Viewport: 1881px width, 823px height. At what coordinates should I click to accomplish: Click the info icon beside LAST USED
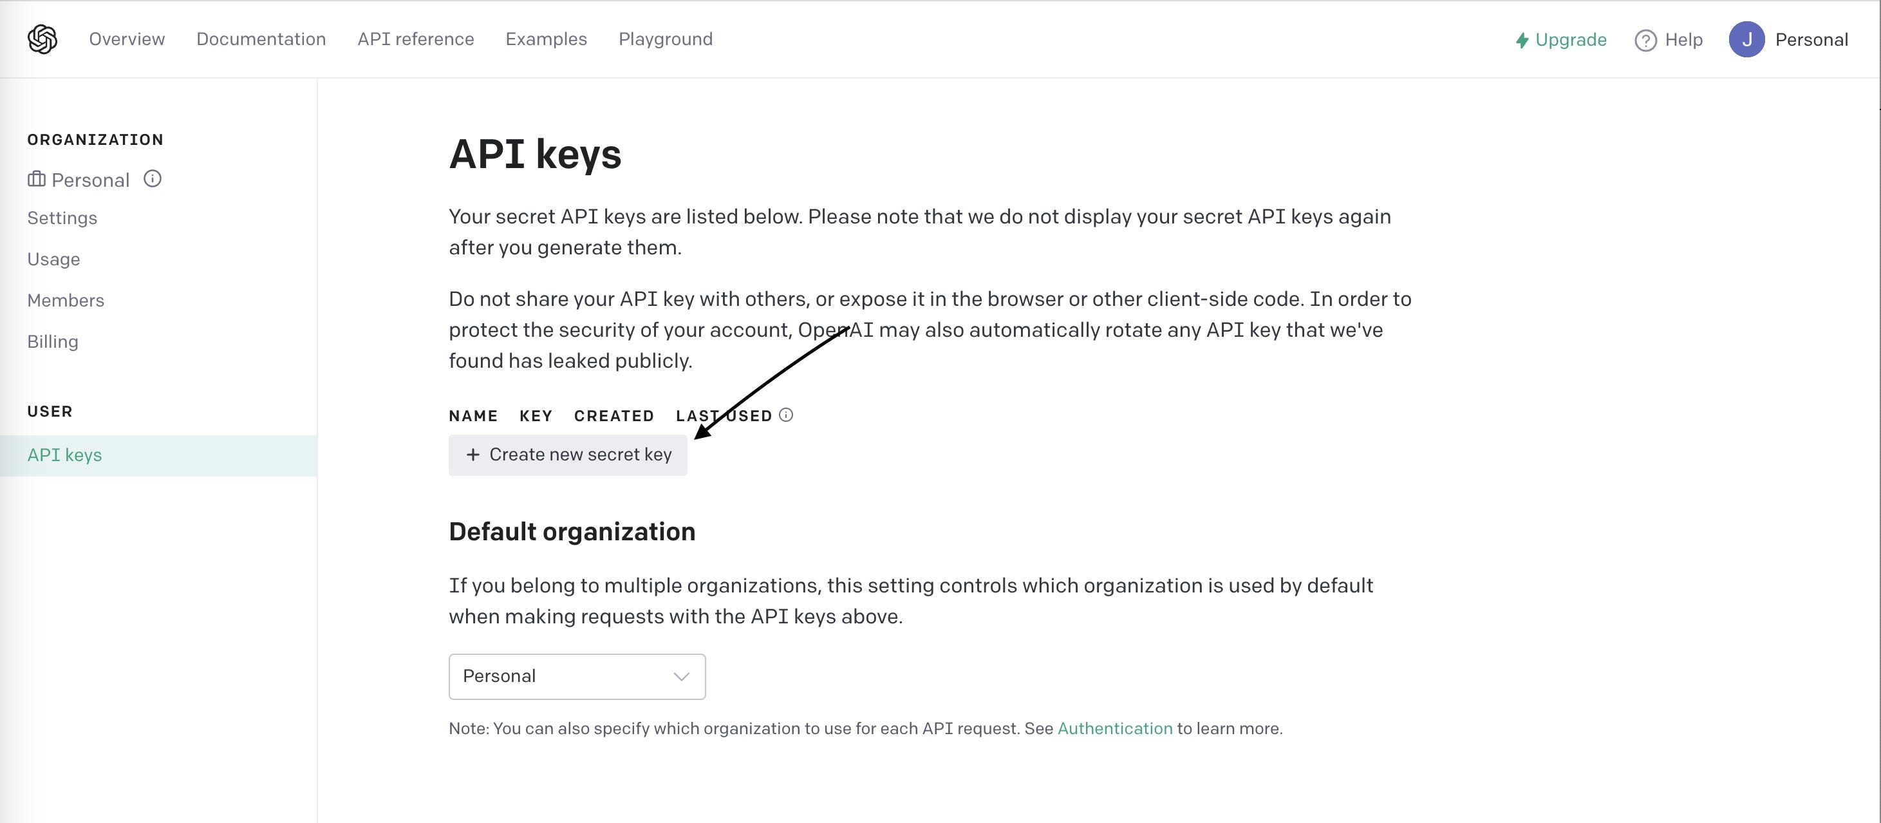click(x=787, y=415)
